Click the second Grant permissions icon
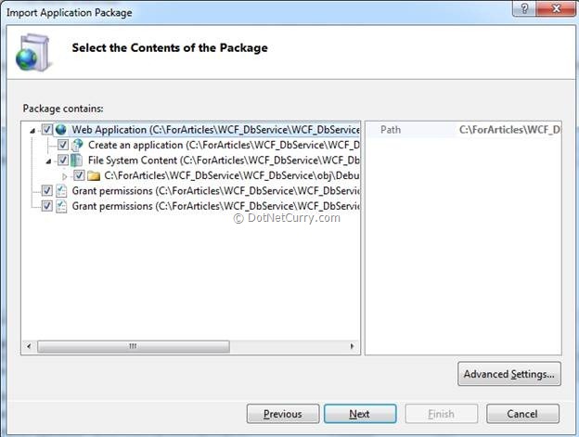Viewport: 579px width, 437px height. tap(61, 205)
